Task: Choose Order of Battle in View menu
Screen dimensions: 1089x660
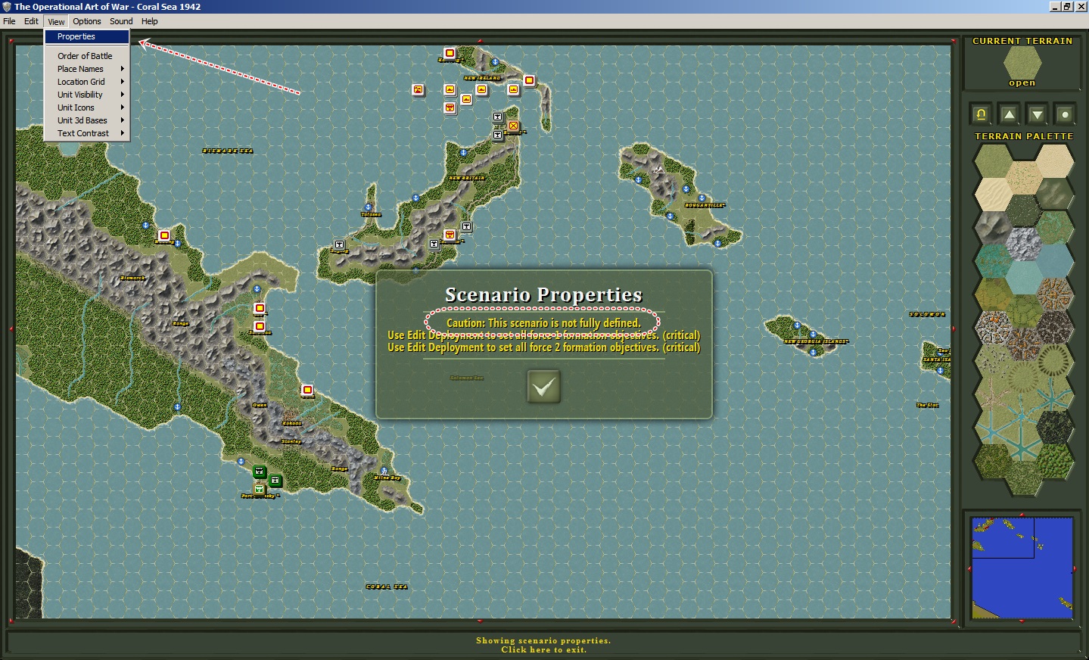Action: pos(87,56)
